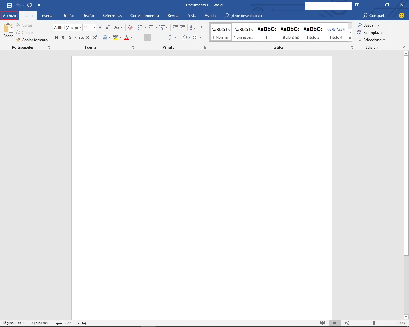This screenshot has height=327, width=409.
Task: Click Copiar formato brush
Action: coord(32,40)
